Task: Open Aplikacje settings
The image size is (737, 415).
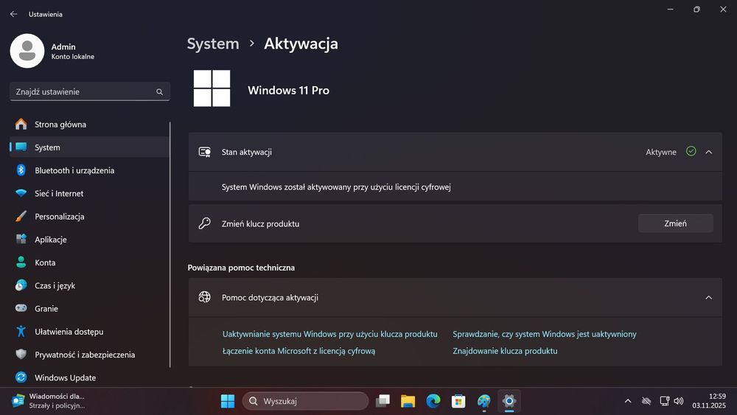Action: (x=89, y=240)
